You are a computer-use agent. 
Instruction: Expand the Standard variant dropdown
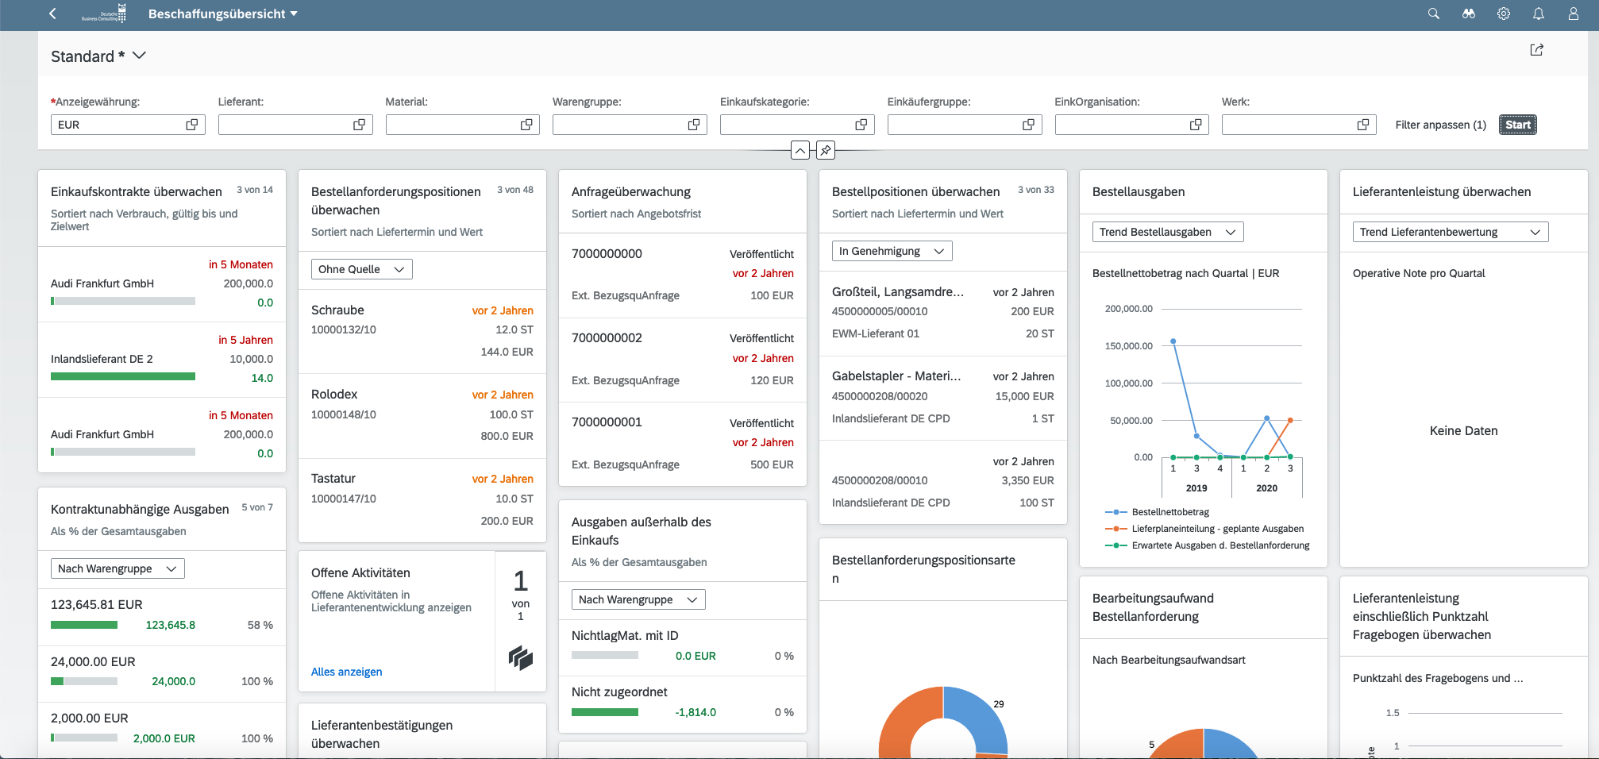139,56
